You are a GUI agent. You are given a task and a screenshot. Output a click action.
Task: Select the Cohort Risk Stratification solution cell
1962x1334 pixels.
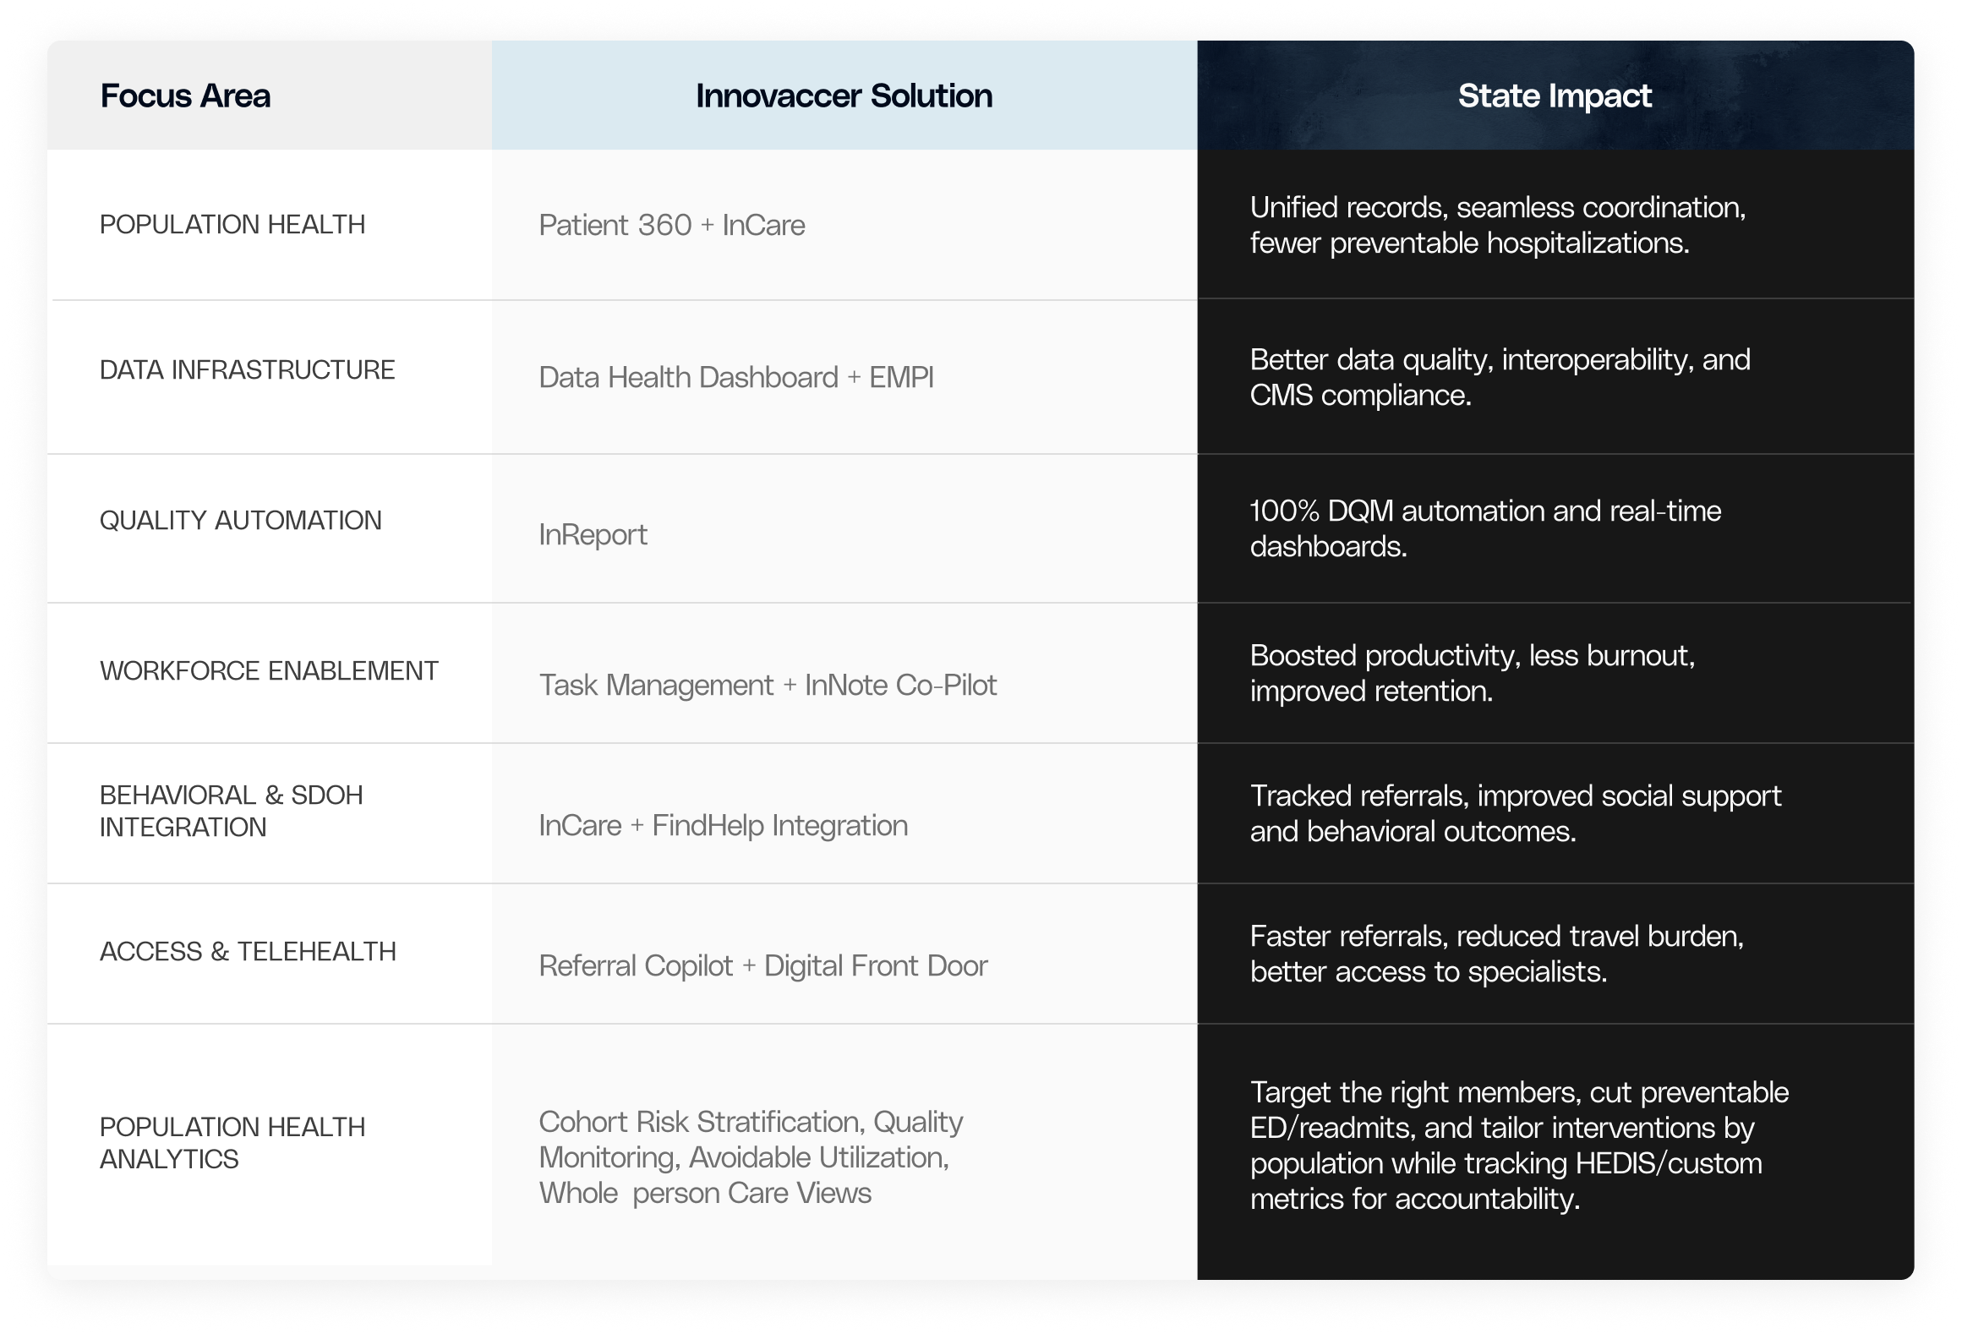(751, 1157)
